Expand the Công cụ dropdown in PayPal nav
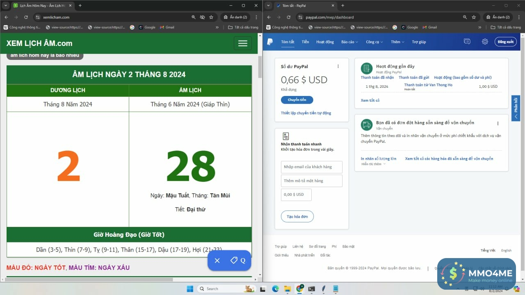The height and width of the screenshot is (295, 525). click(x=374, y=42)
